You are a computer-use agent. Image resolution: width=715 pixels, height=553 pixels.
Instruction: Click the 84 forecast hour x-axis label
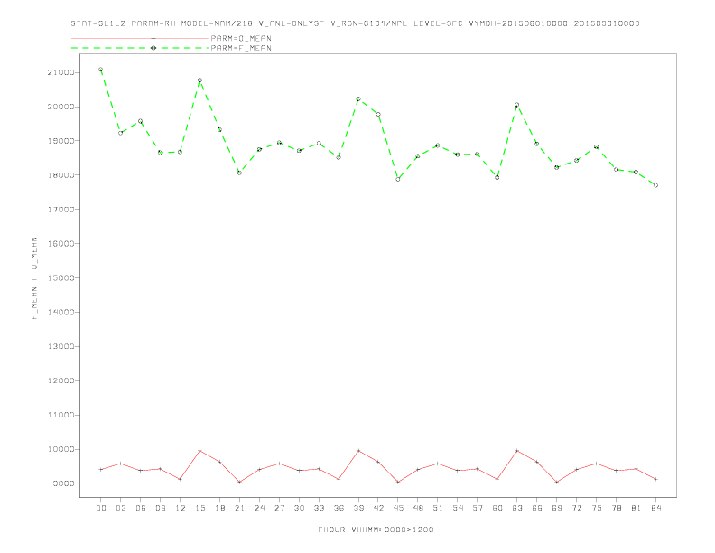point(655,508)
